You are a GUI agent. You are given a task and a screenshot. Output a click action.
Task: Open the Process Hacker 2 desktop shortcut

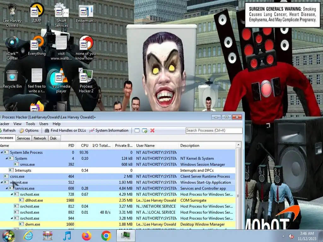pyautogui.click(x=86, y=81)
